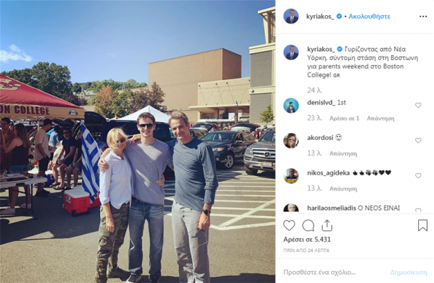Screen dimensions: 434x283
Task: Open the three-dot more options menu
Action: coord(423,16)
